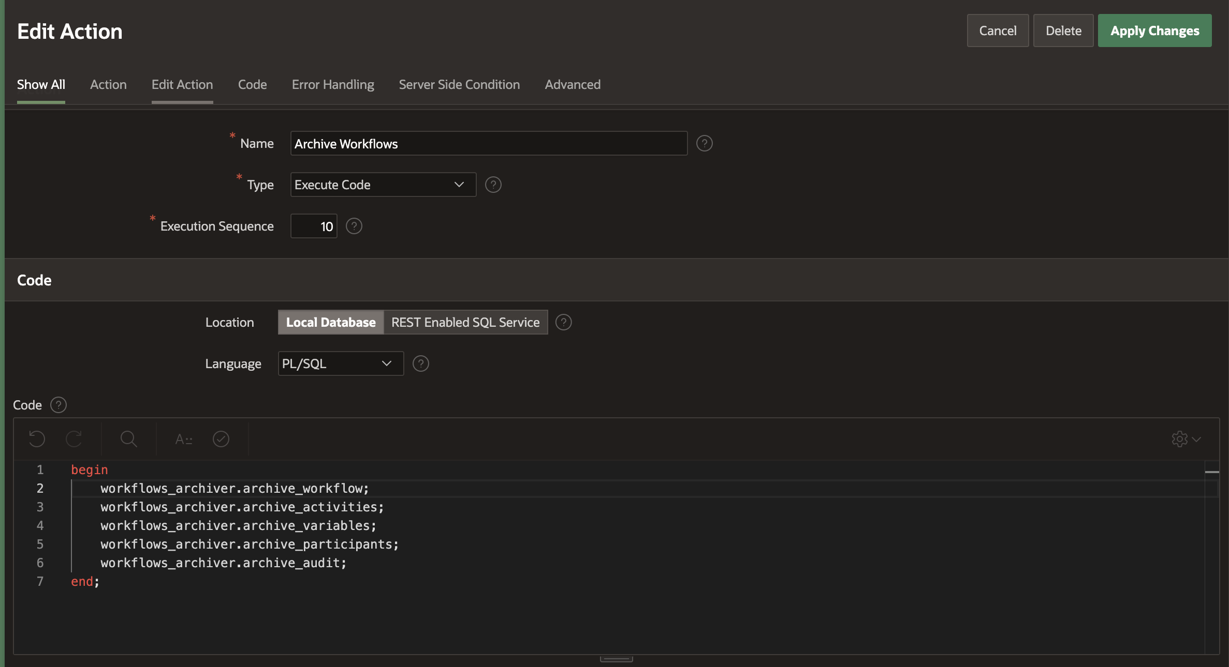Viewport: 1229px width, 667px height.
Task: Expand the Type dropdown showing Execute Code
Action: 383,185
